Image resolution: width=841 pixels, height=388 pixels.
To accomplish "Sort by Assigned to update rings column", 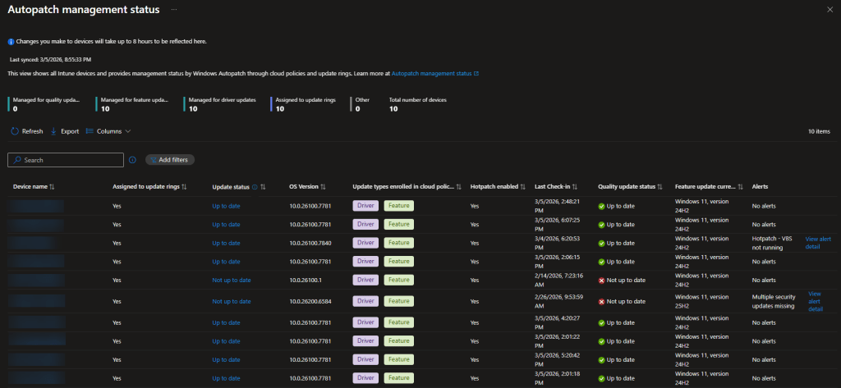I will tap(184, 187).
